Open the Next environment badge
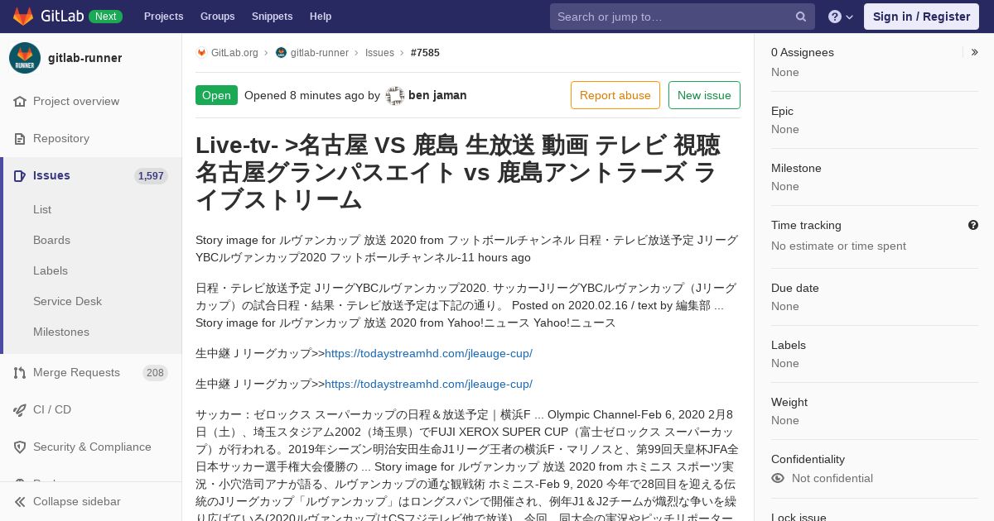 (105, 17)
